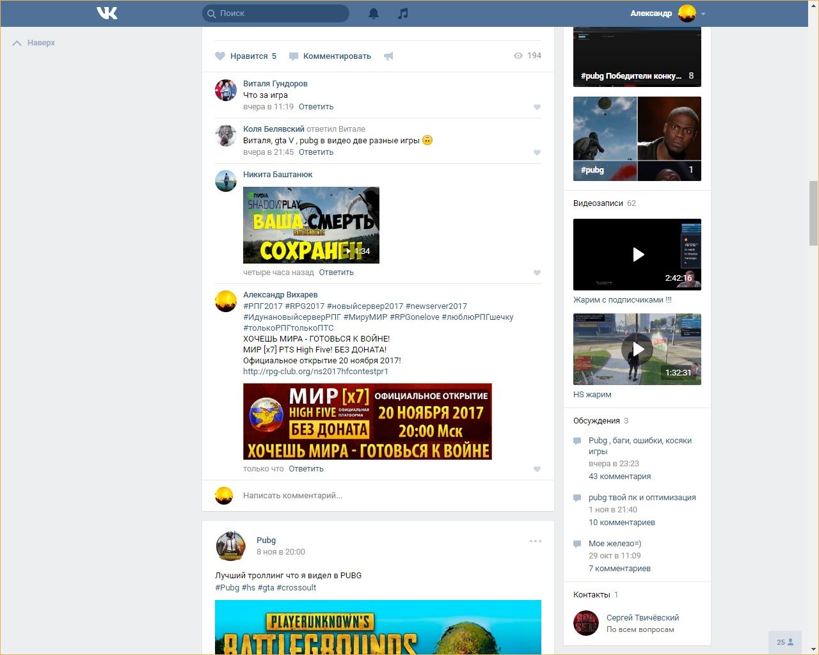Click the #Pubg hashtag in post
This screenshot has height=655, width=819.
click(x=227, y=588)
